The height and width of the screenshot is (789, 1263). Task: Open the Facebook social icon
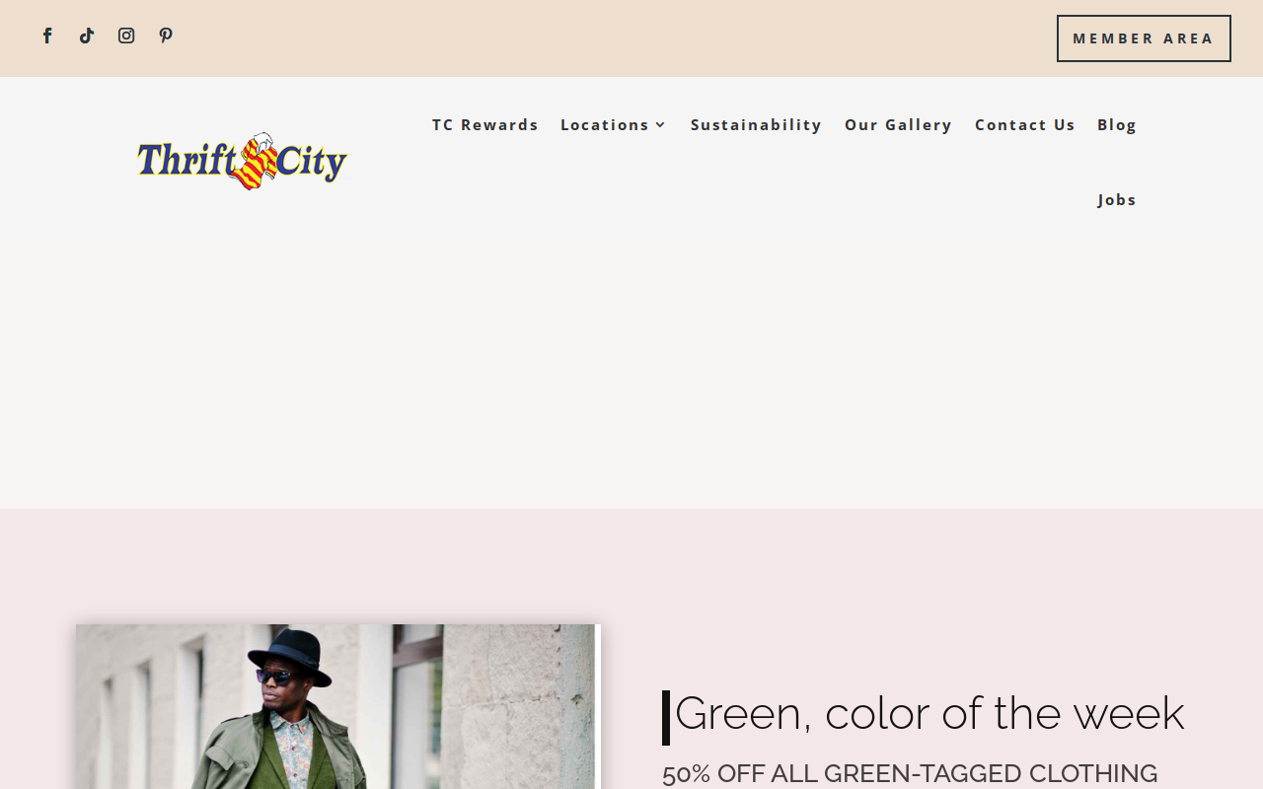point(47,36)
